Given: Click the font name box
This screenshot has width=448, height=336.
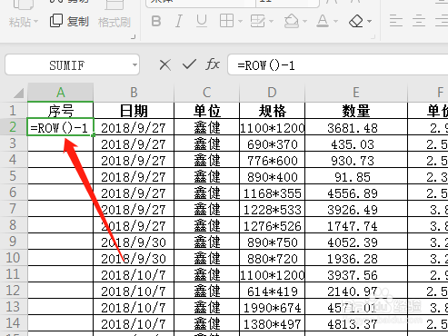Looking at the screenshot, I should click(200, 3).
